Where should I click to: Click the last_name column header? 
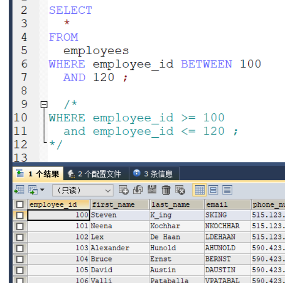click(177, 205)
